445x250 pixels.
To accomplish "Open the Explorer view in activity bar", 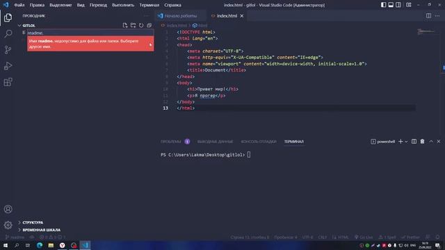I will click(x=8, y=17).
